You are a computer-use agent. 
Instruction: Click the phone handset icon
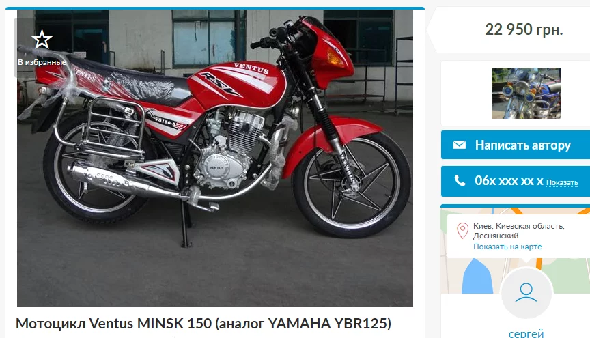(460, 181)
